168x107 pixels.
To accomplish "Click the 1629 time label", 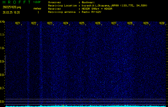I will click(x=146, y=23).
